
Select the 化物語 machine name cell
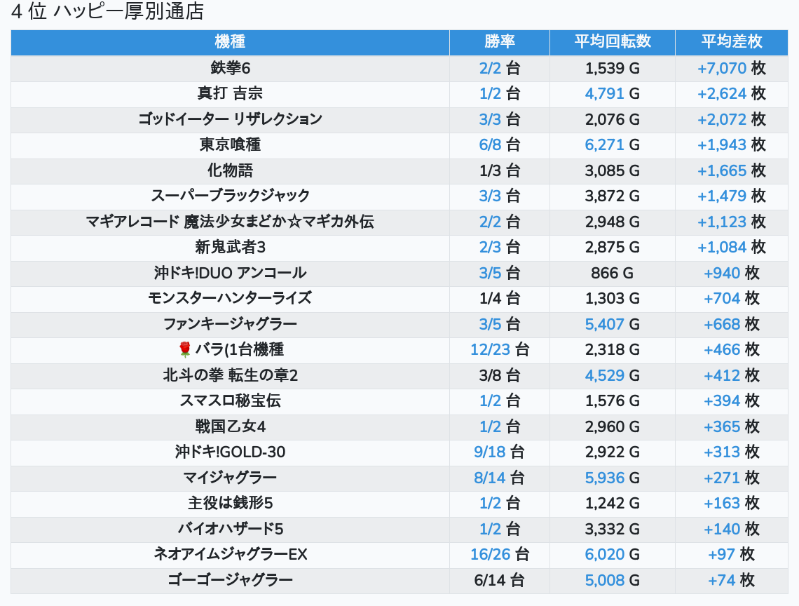[x=230, y=170]
